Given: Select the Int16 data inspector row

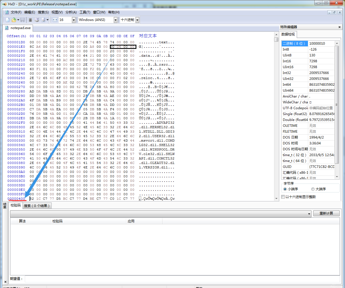Looking at the screenshot, I should 308,61.
